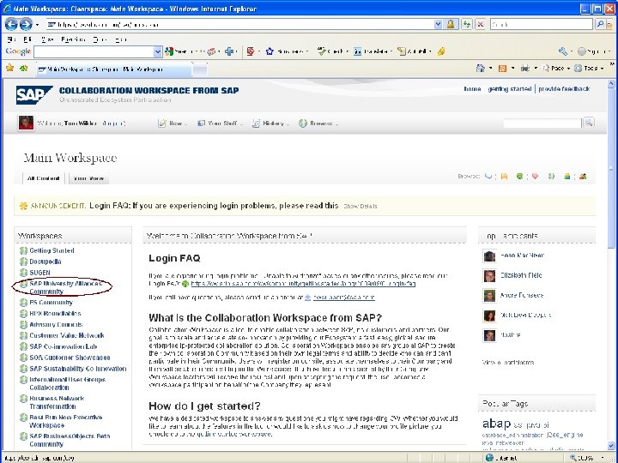Click the browser Forward arrow button
Image resolution: width=618 pixels, height=463 pixels.
(x=26, y=24)
